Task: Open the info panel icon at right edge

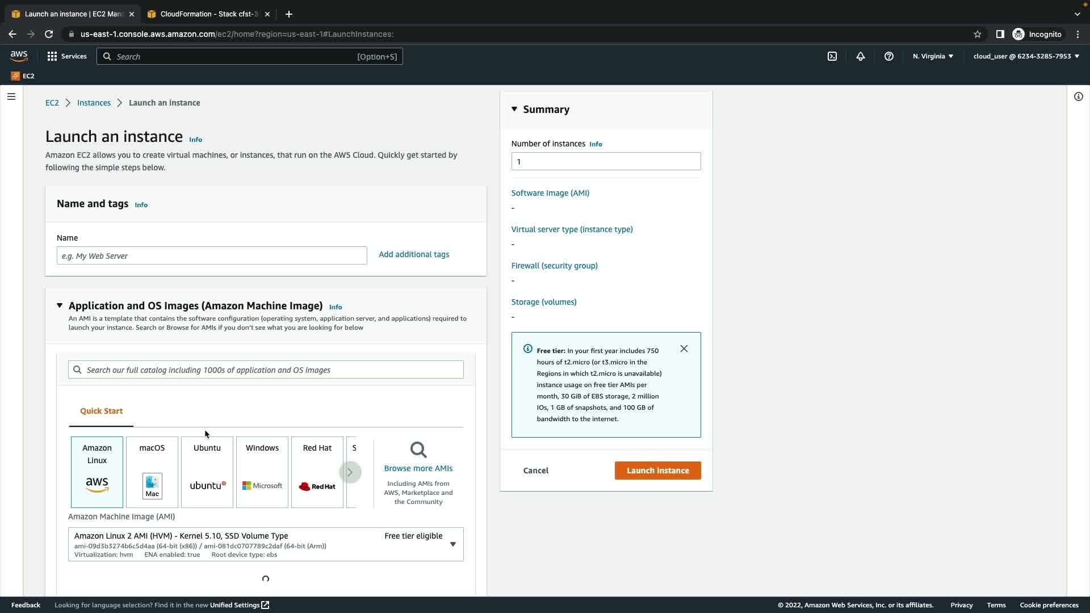Action: (x=1078, y=96)
